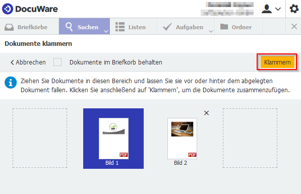
Task: Click the user profile silhouette icon
Action: click(267, 9)
